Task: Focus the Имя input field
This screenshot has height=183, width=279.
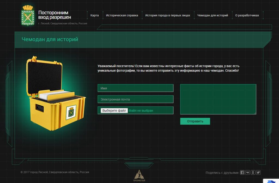Action: coord(135,88)
